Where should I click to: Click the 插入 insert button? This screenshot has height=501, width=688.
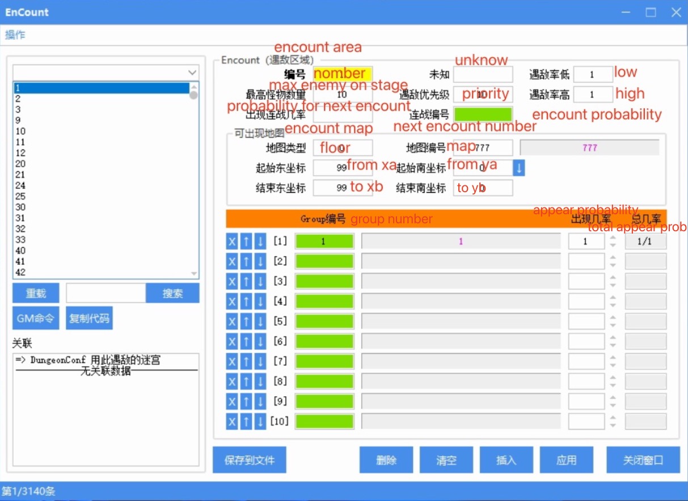click(x=506, y=460)
